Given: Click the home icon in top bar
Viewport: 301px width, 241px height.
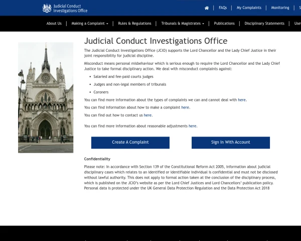Looking at the screenshot, I should pyautogui.click(x=207, y=8).
